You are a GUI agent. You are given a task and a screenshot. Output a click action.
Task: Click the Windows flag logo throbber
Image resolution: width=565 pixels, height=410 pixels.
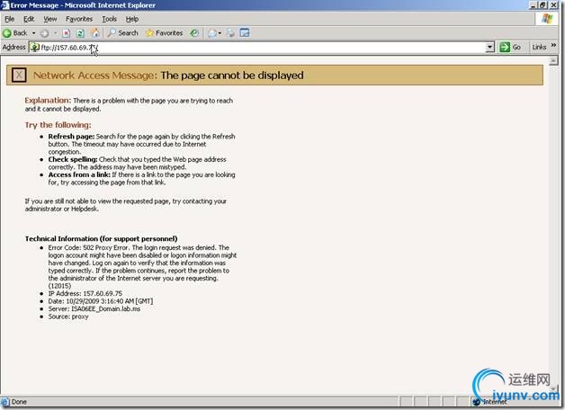546,19
